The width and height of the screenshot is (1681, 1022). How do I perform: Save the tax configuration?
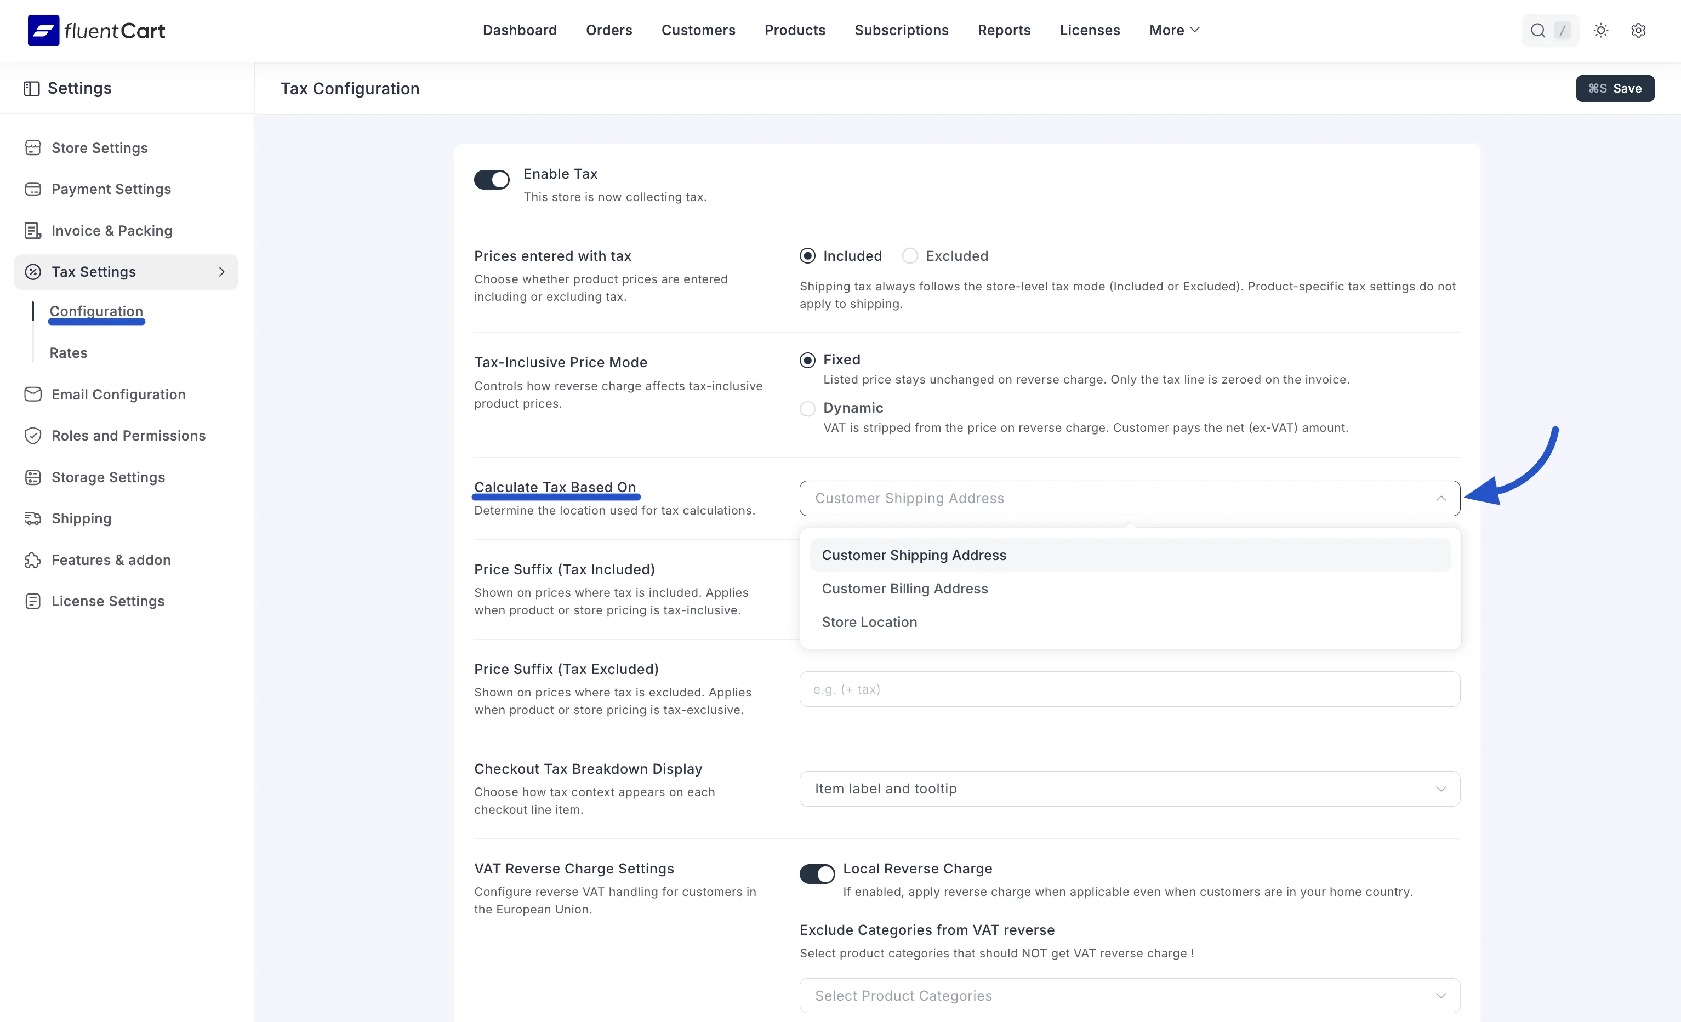point(1614,89)
